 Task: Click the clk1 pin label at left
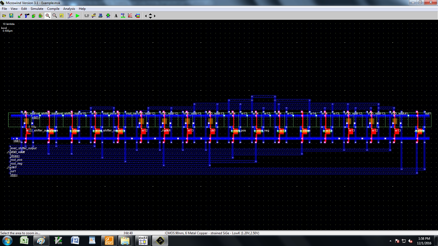click(13, 167)
